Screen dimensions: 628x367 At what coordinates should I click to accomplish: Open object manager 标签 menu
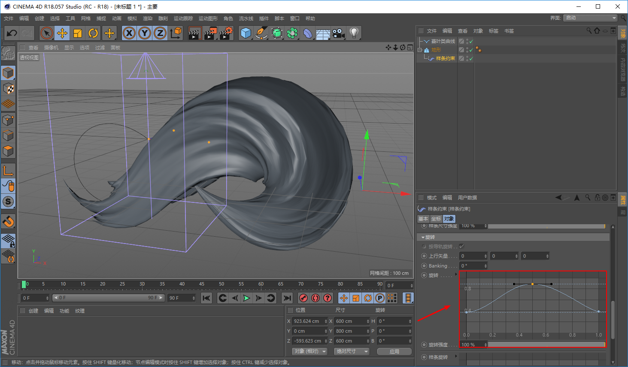pos(494,31)
